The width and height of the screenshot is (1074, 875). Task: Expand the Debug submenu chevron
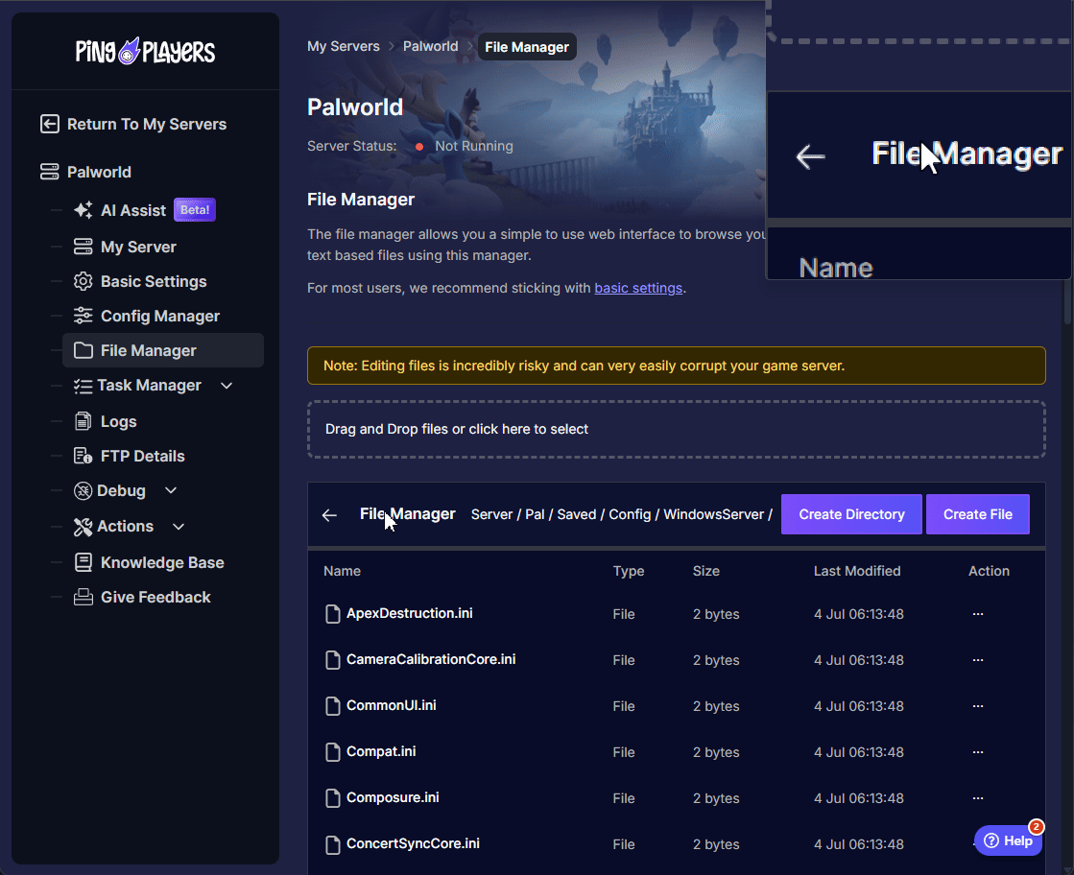point(171,490)
